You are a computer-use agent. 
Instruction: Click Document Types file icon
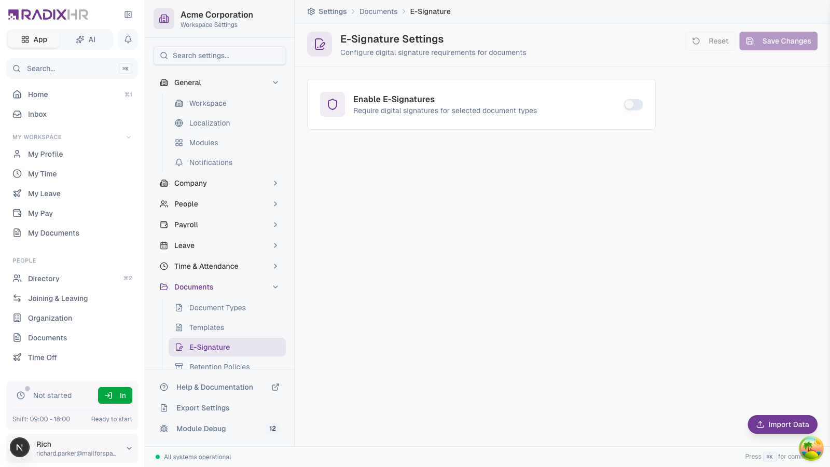point(179,308)
